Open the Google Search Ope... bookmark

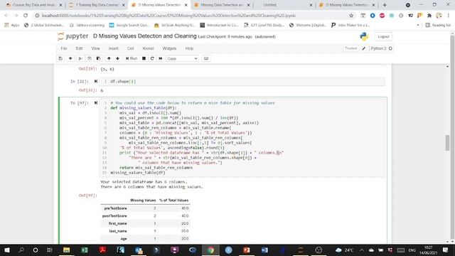(129, 26)
